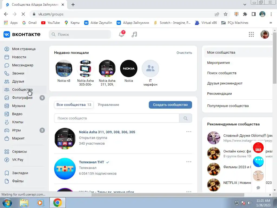Image resolution: width=277 pixels, height=208 pixels.
Task: Click the Создать сообщество button
Action: point(170,105)
